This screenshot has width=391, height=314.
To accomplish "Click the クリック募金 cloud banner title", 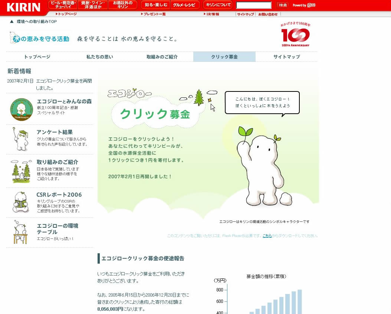I will tap(155, 114).
